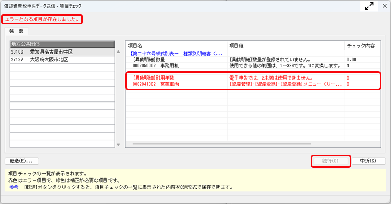391x204 pixels.
Task: Click the expand dialog arrows icon
Action: pyautogui.click(x=368, y=7)
